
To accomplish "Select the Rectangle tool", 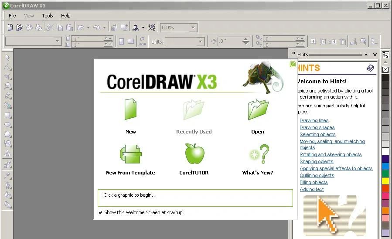I will 7,115.
